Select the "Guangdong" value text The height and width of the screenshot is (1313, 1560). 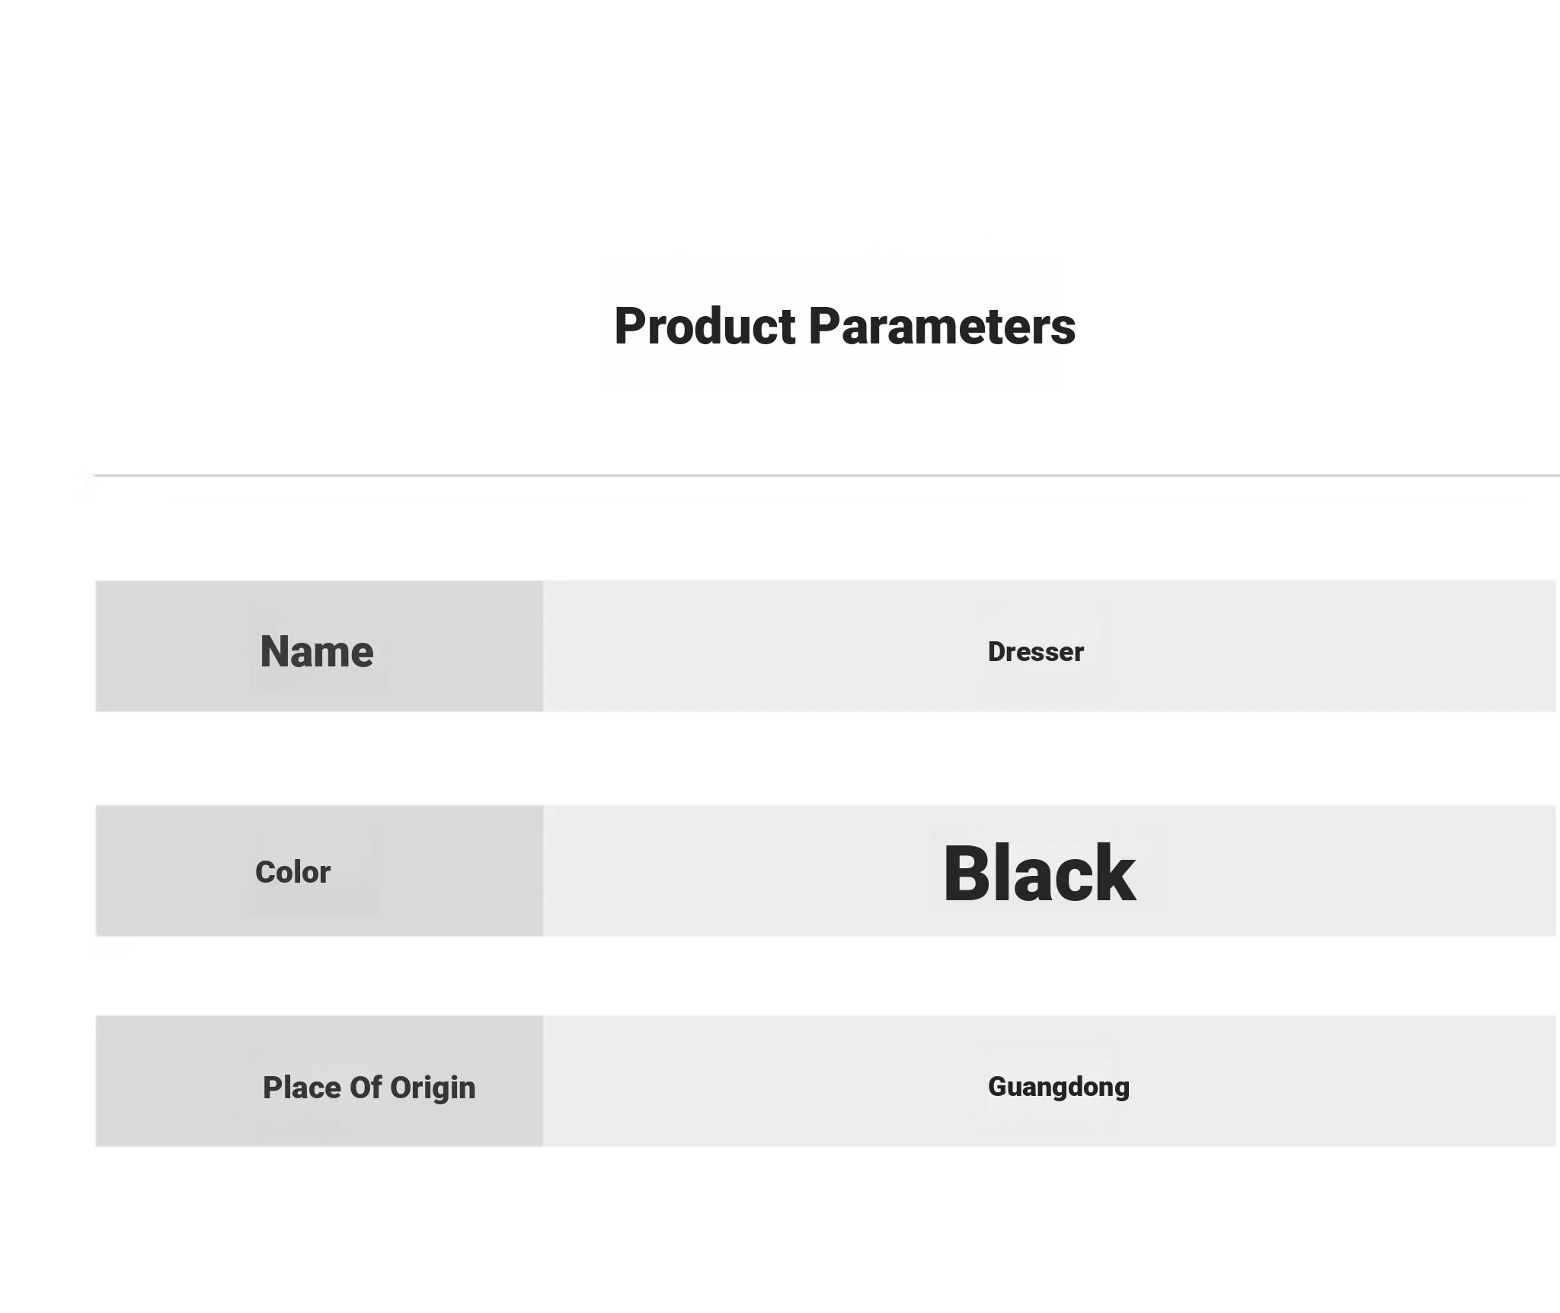[1058, 1087]
